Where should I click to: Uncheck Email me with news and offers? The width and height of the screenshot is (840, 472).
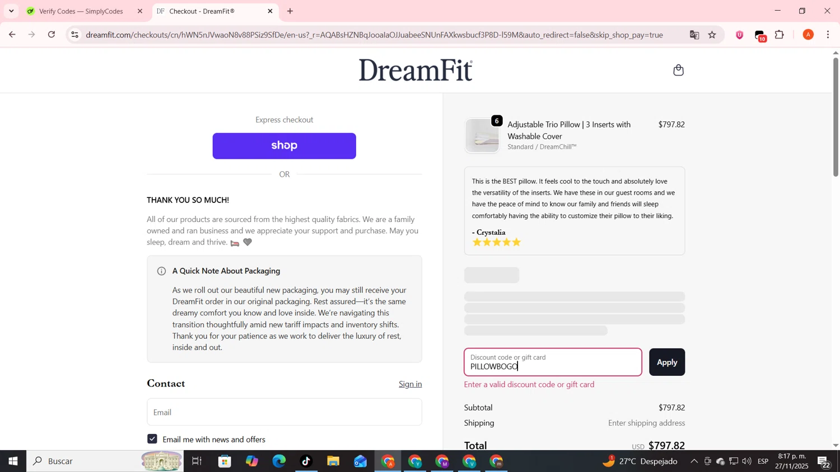pyautogui.click(x=152, y=439)
